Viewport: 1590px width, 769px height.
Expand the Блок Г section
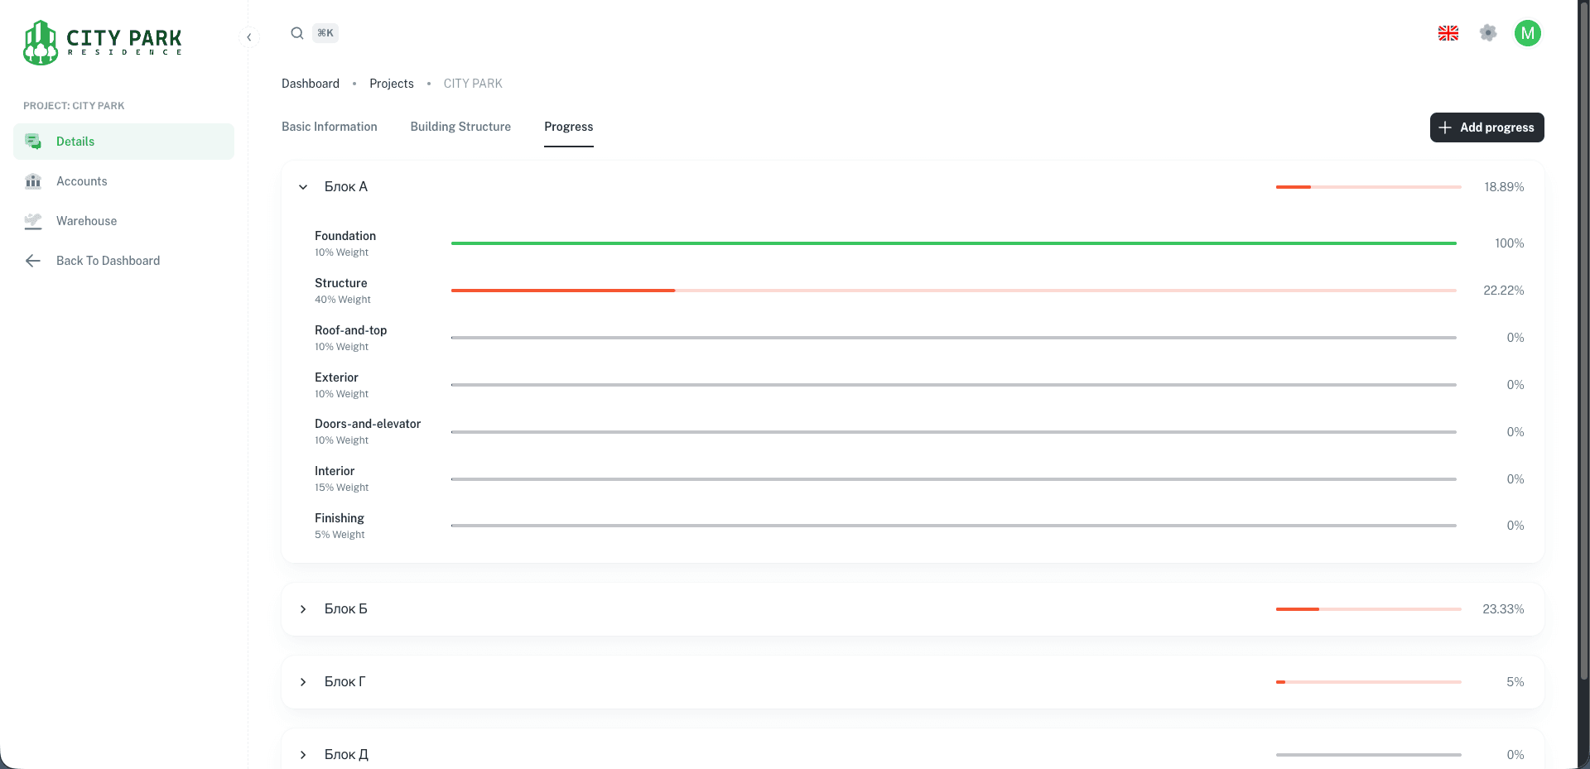coord(303,682)
